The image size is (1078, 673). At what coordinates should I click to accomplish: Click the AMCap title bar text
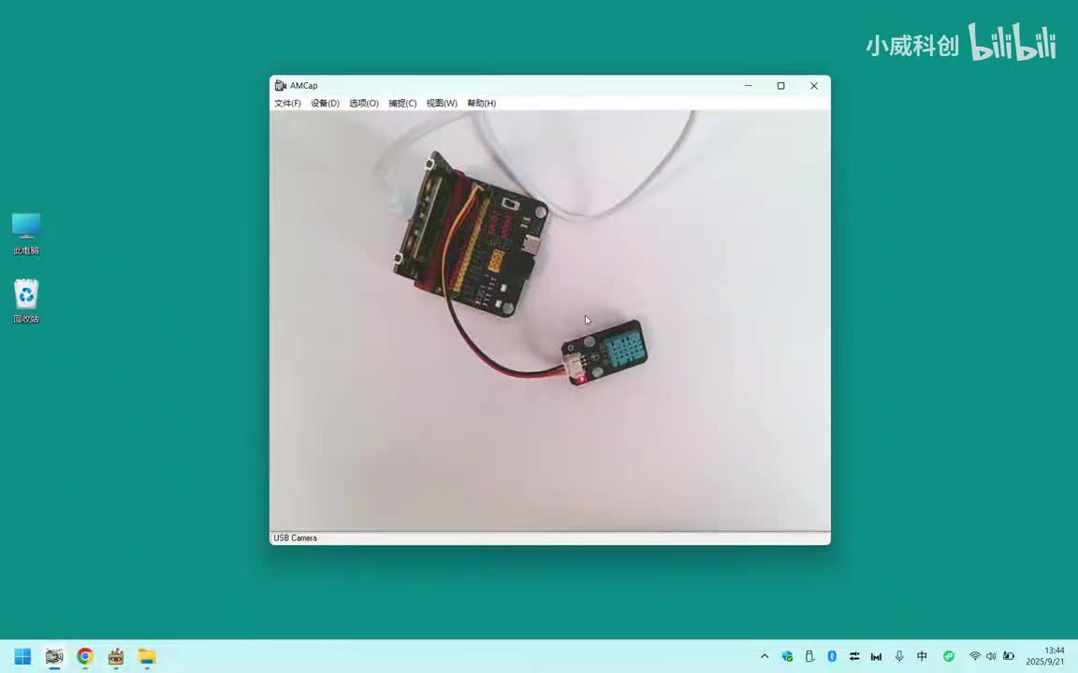click(303, 86)
